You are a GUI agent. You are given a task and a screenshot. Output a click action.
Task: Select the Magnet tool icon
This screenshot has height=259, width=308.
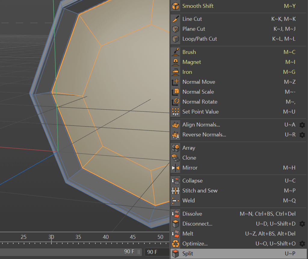(175, 62)
